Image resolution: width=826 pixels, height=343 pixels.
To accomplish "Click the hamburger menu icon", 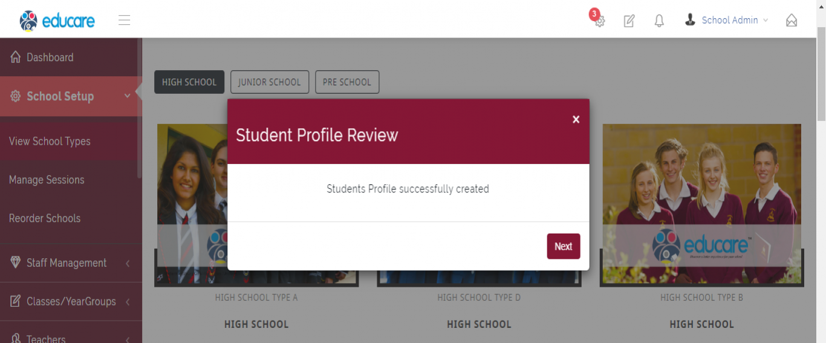I will click(x=124, y=20).
